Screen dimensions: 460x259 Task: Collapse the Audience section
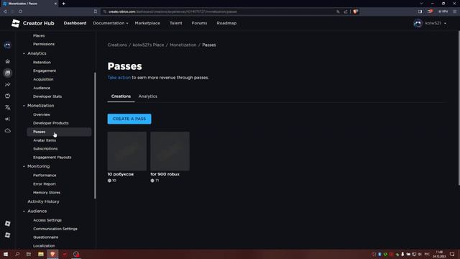tap(24, 211)
